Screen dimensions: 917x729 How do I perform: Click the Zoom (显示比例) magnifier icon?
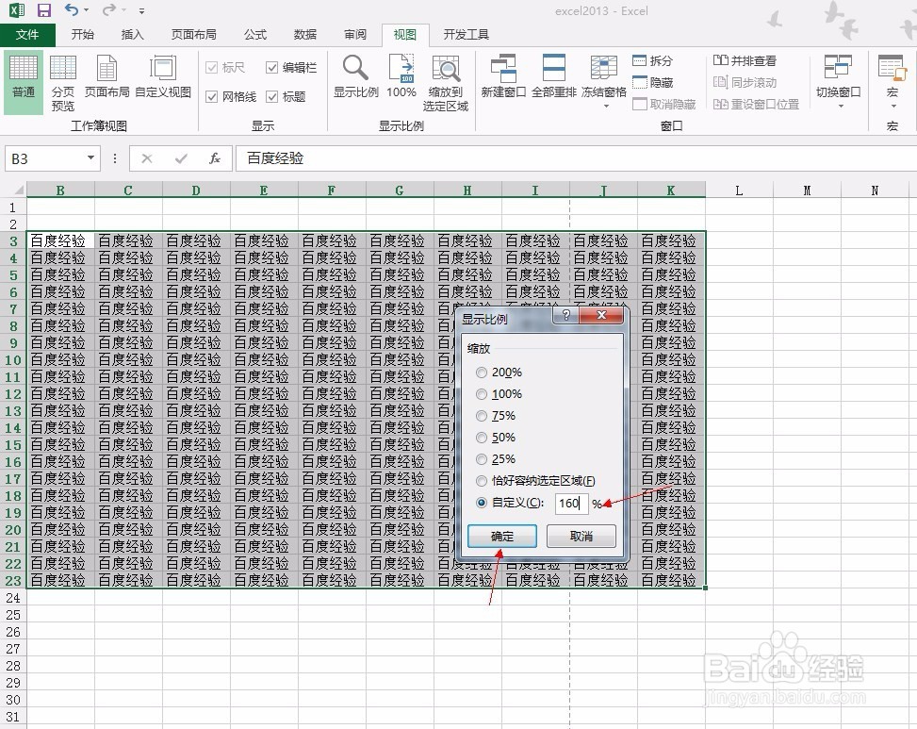pos(355,75)
